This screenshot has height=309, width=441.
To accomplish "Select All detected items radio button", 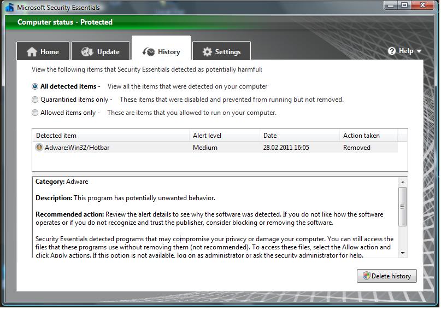I will tap(35, 86).
